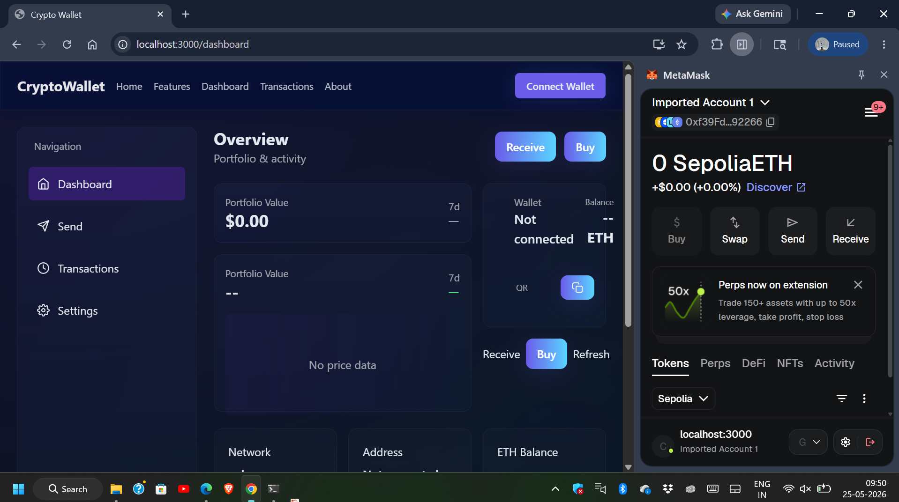Open Transactions in the navigation sidebar
The width and height of the screenshot is (899, 502).
pyautogui.click(x=107, y=268)
